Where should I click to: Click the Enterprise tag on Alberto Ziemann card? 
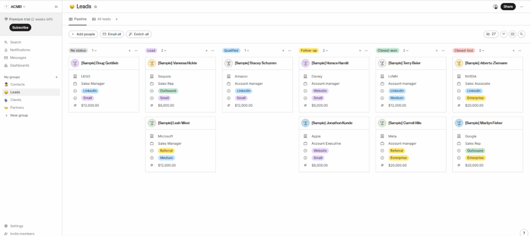476,98
